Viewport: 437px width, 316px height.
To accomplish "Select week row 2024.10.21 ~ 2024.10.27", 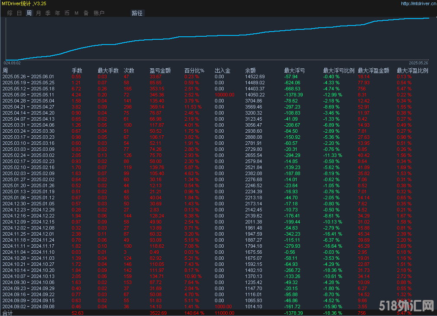I will click(218, 264).
